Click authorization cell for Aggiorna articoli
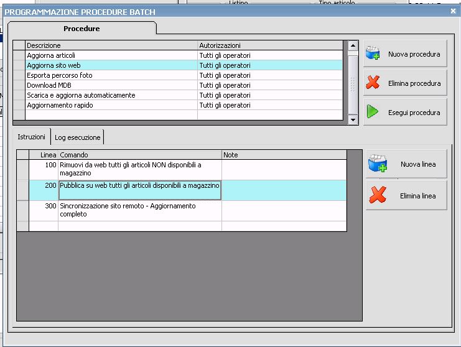The height and width of the screenshot is (347, 461). click(x=270, y=55)
